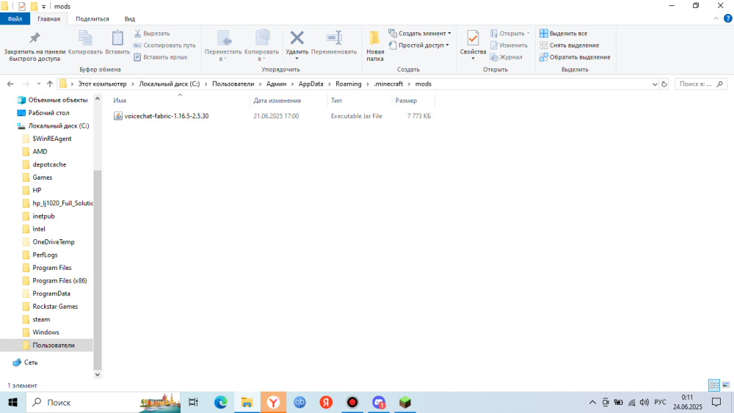The height and width of the screenshot is (413, 734).
Task: Open Quick Access Toolbar customize arrow
Action: point(43,7)
